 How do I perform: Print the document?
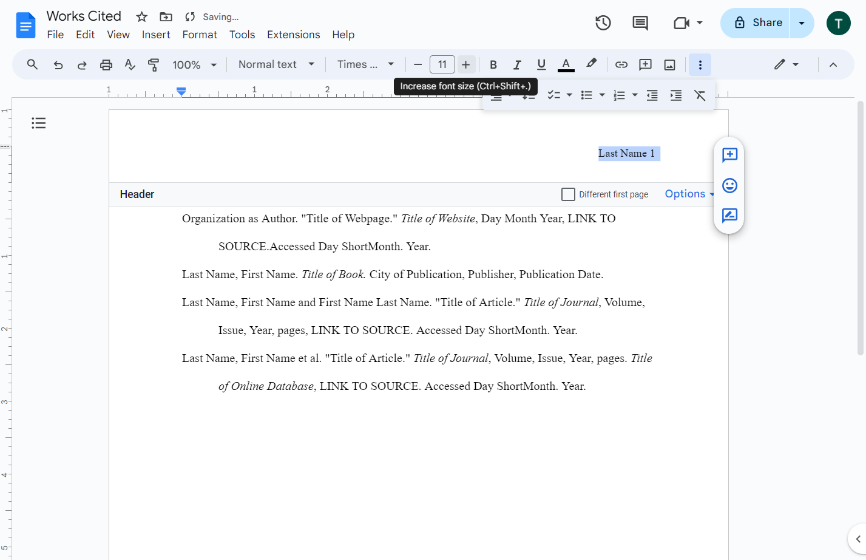tap(106, 64)
